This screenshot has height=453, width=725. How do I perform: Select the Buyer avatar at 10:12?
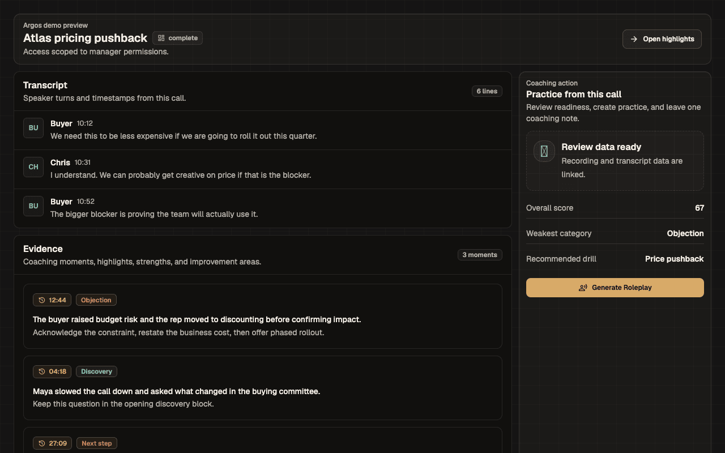[x=33, y=128]
